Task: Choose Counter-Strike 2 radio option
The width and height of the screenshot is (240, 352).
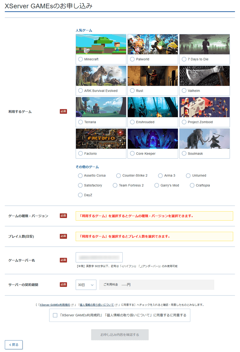Action: (118, 176)
